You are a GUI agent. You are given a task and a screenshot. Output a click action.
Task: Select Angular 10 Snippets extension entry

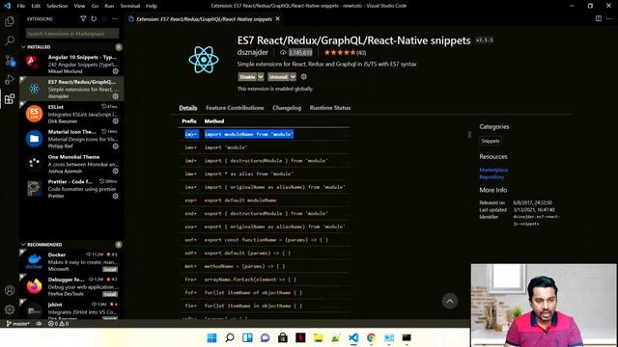tap(71, 64)
